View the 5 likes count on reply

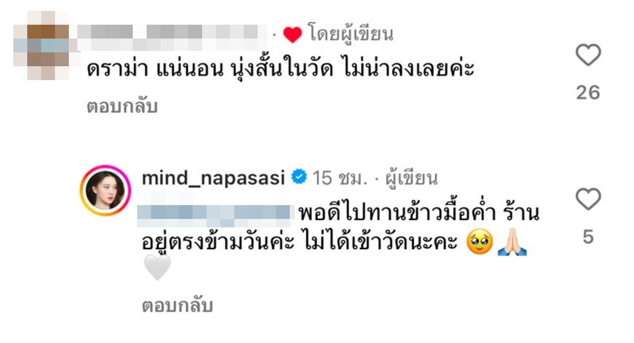(588, 237)
